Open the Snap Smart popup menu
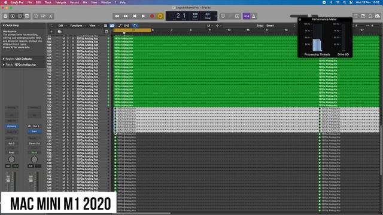Image resolution: width=383 pixels, height=215 pixels. click(281, 26)
